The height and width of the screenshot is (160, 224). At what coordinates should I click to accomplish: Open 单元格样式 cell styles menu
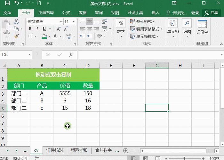145,36
